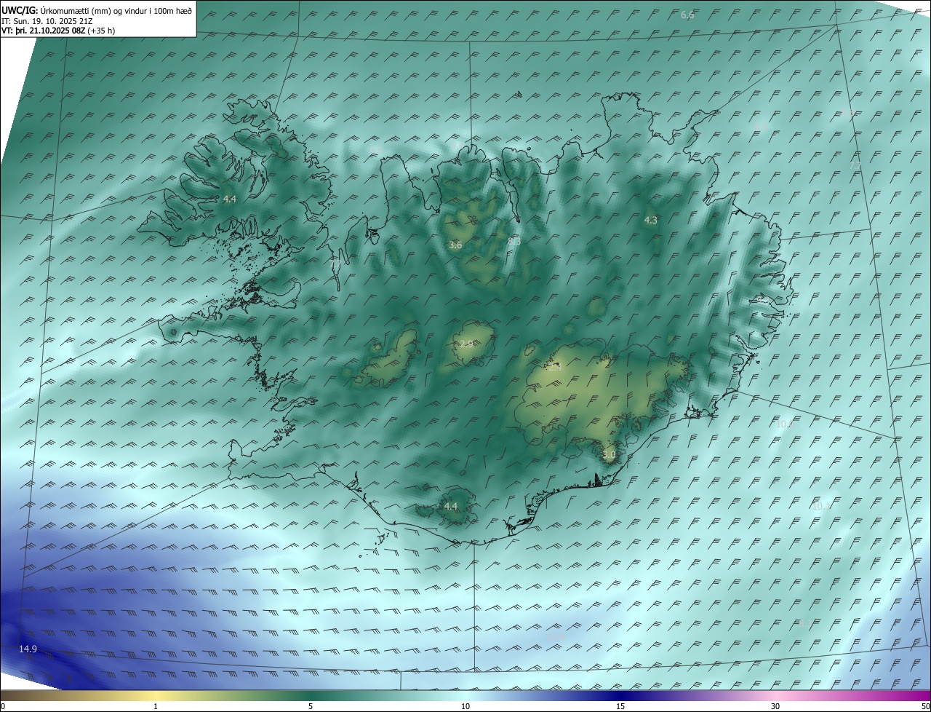Click the VT: þri. 21.10.2025 08Z line
This screenshot has width=931, height=712.
[x=58, y=31]
